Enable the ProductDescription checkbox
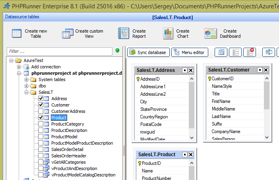This screenshot has width=279, height=180. tap(41, 130)
